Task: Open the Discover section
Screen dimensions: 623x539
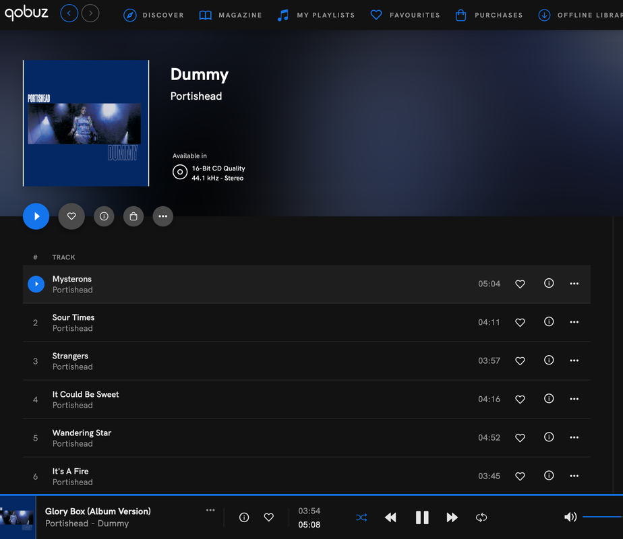Action: (x=153, y=15)
